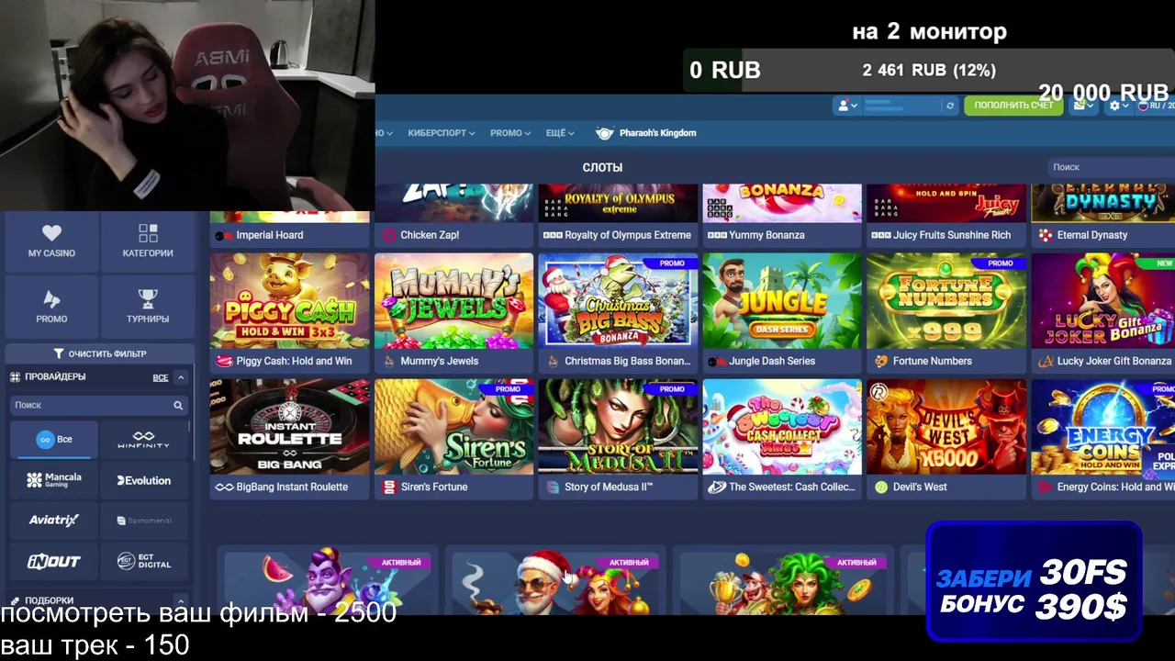Image resolution: width=1175 pixels, height=661 pixels.
Task: Click provider icon beside Chicken Zap! title
Action: (x=389, y=235)
